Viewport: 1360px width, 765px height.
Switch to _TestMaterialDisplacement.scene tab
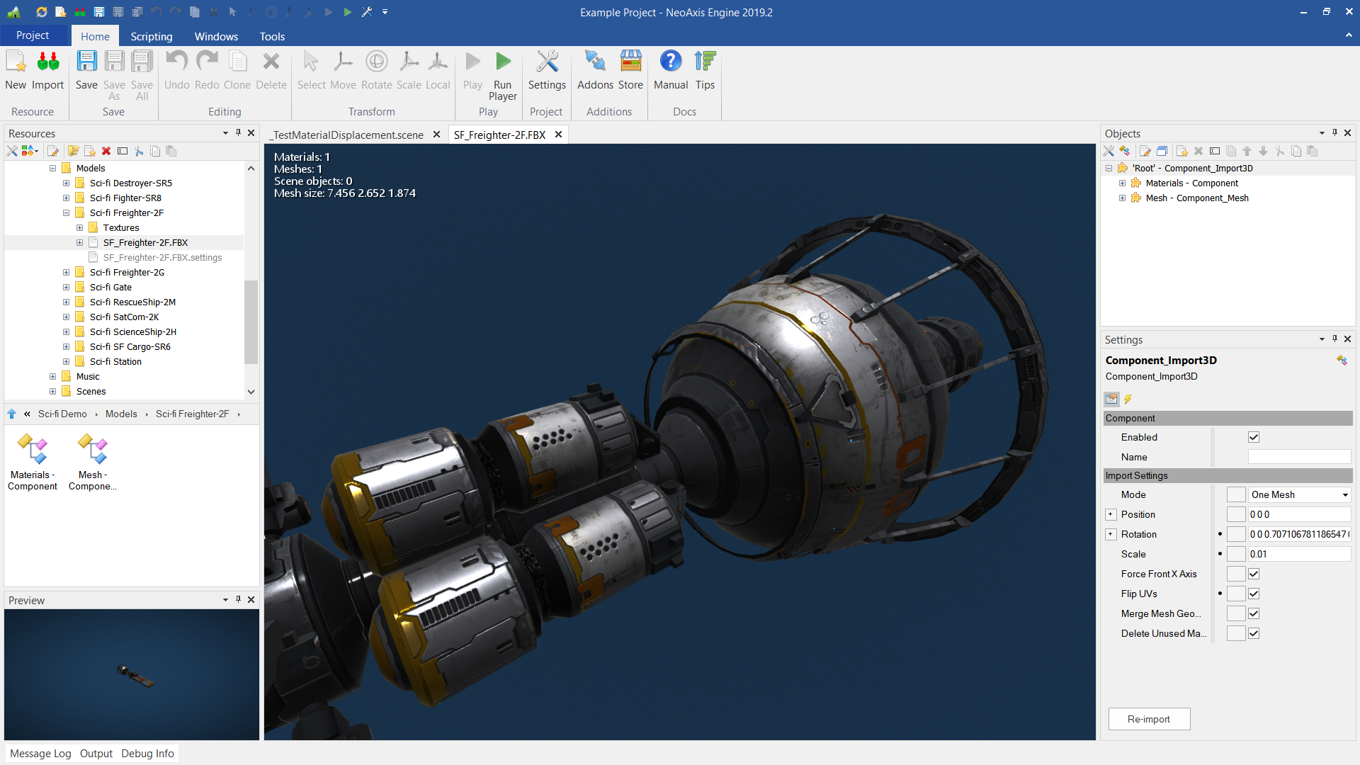pyautogui.click(x=348, y=135)
